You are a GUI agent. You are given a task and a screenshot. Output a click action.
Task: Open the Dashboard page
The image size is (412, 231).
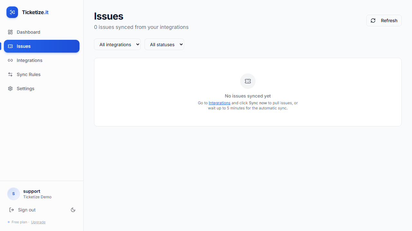(42, 32)
